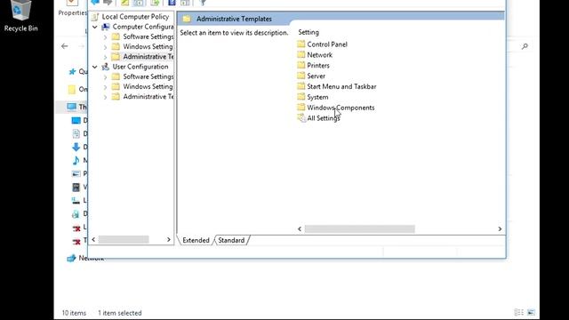Viewport: 569px width, 320px height.
Task: Switch to the Extended tab
Action: [x=196, y=240]
